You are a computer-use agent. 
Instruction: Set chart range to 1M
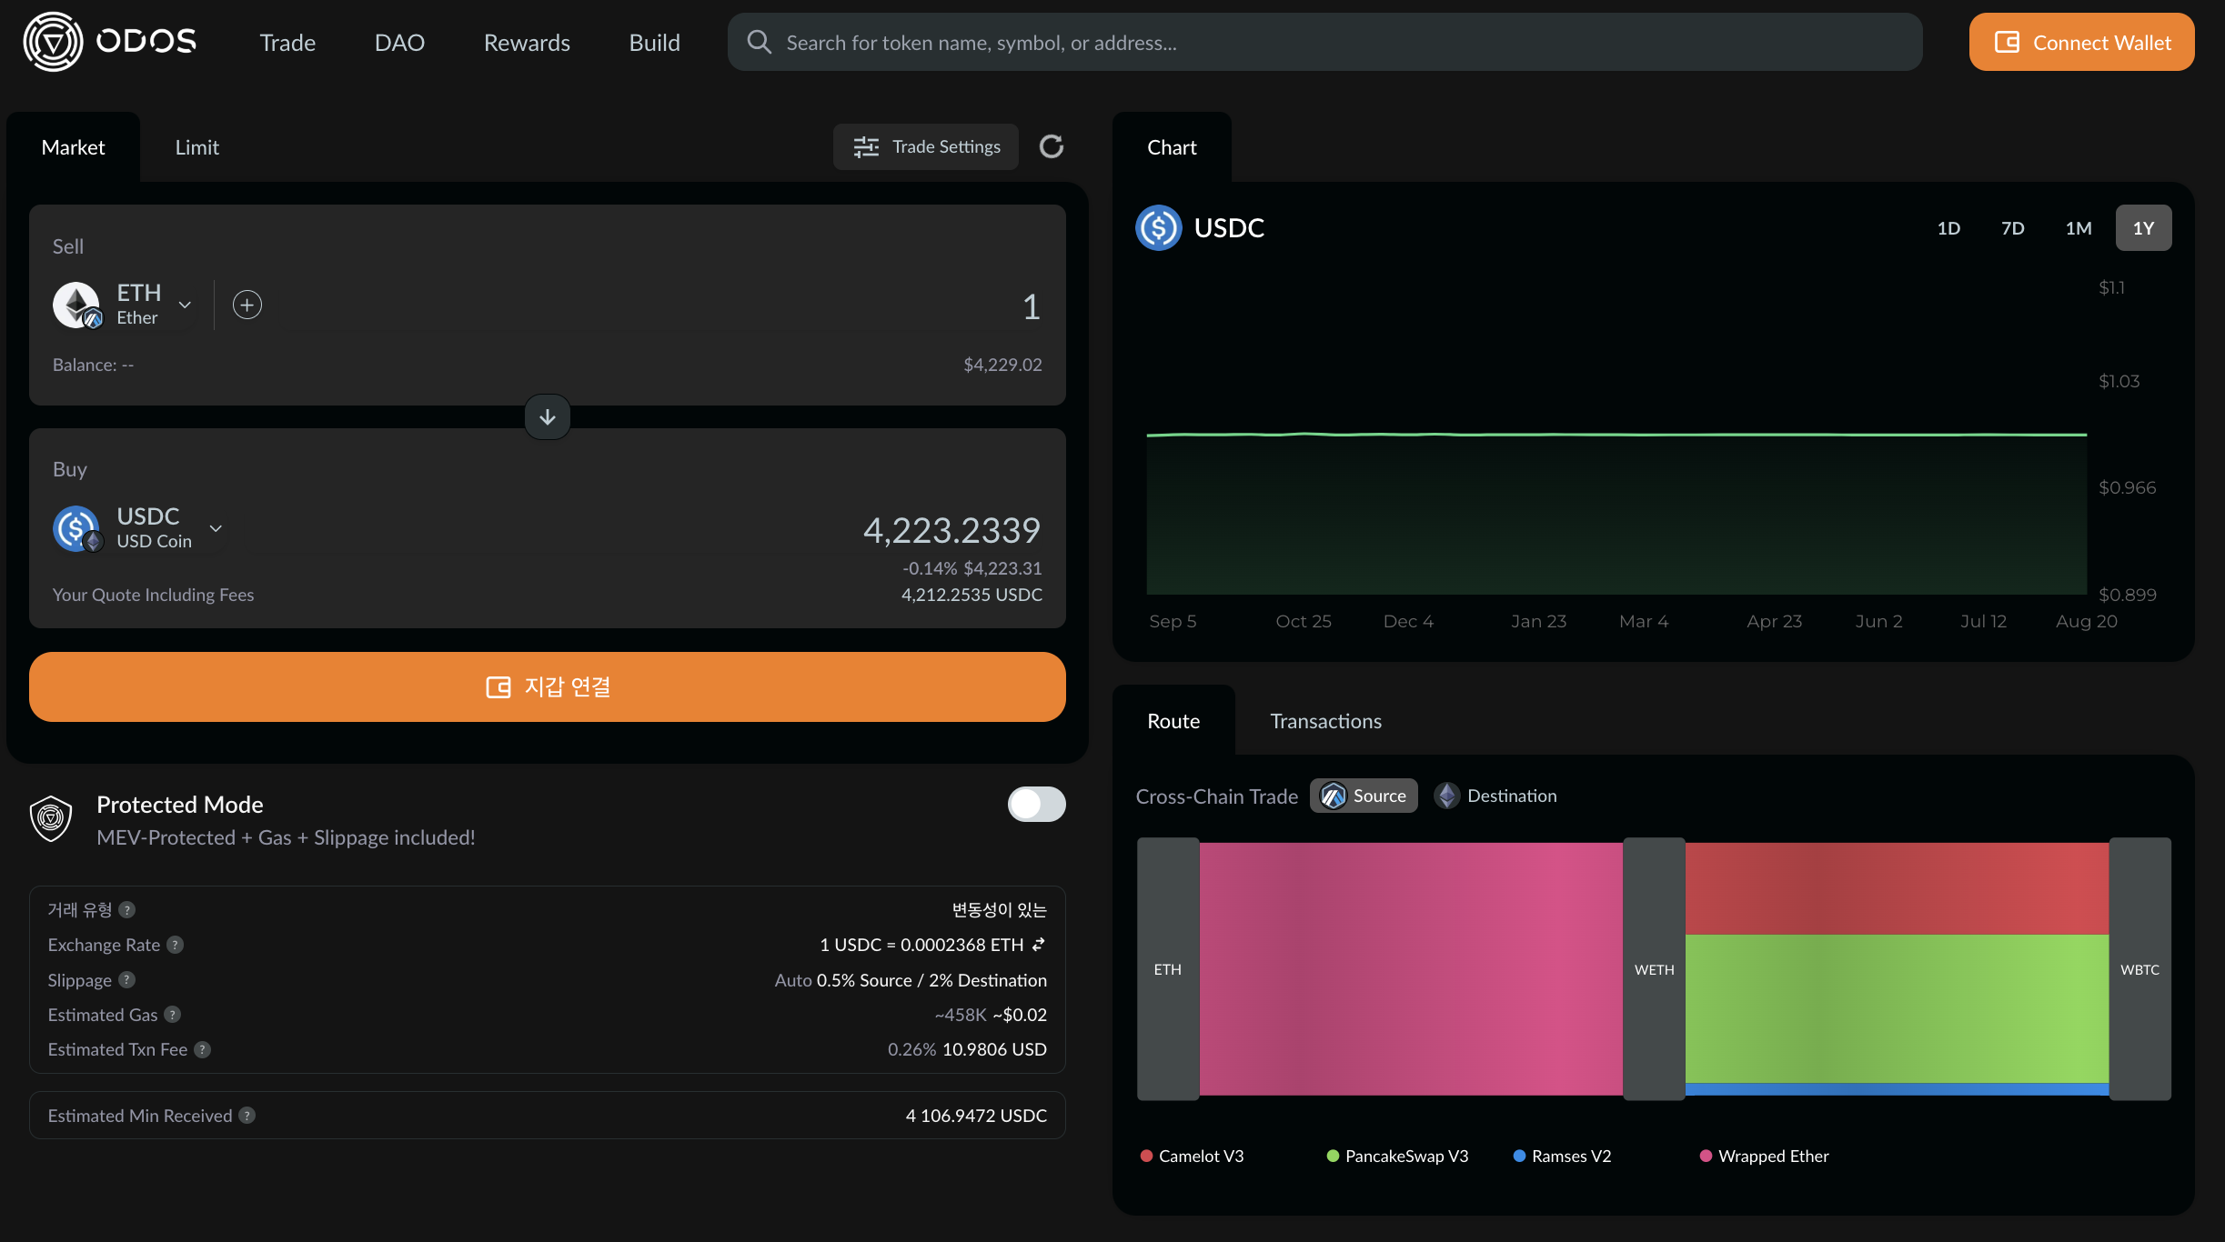pyautogui.click(x=2079, y=227)
